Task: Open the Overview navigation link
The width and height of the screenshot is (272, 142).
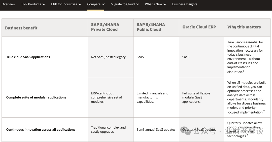Action: coord(8,4)
